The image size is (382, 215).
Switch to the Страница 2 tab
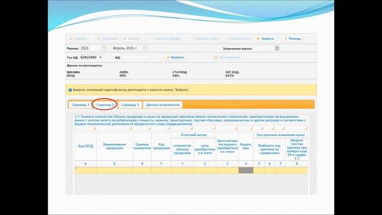pyautogui.click(x=105, y=105)
